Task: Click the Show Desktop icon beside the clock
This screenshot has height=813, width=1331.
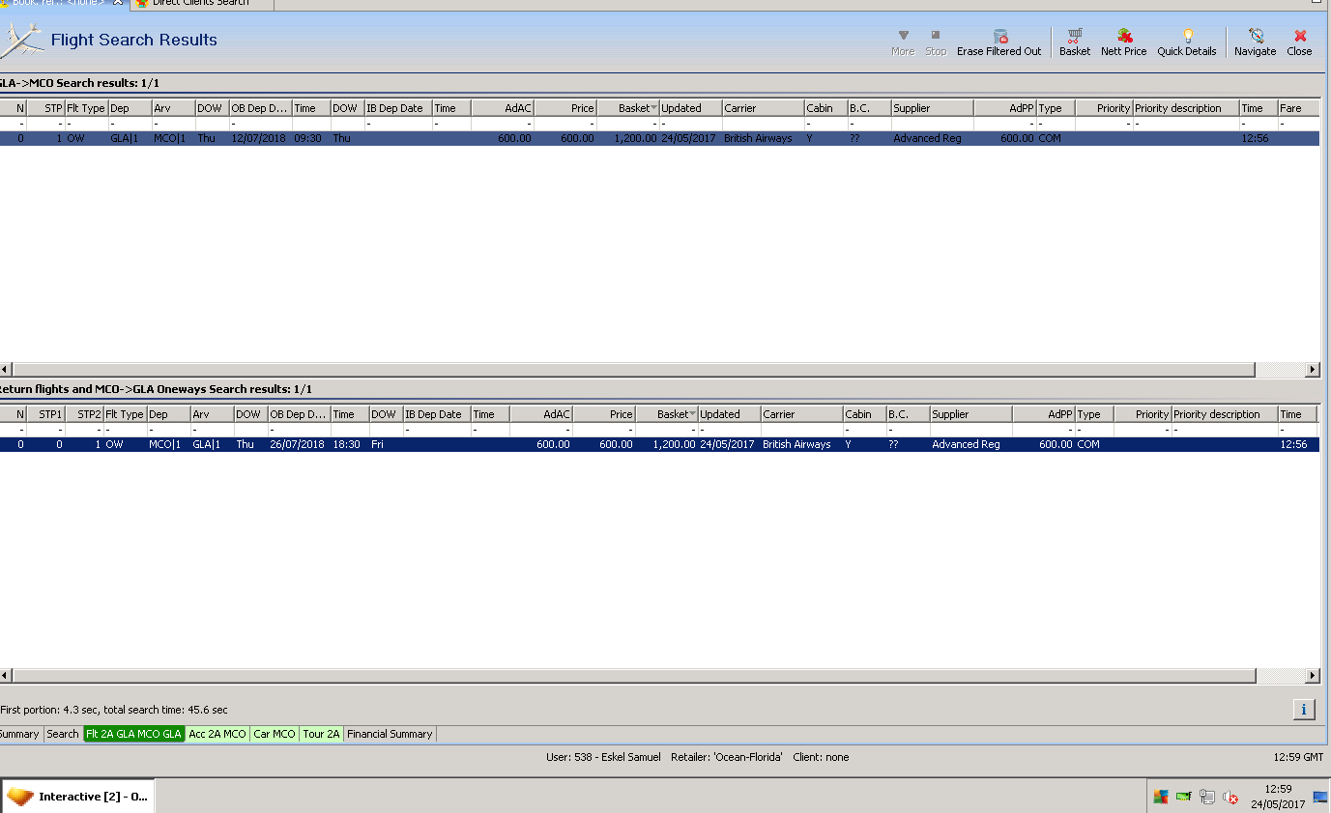Action: 1320,797
